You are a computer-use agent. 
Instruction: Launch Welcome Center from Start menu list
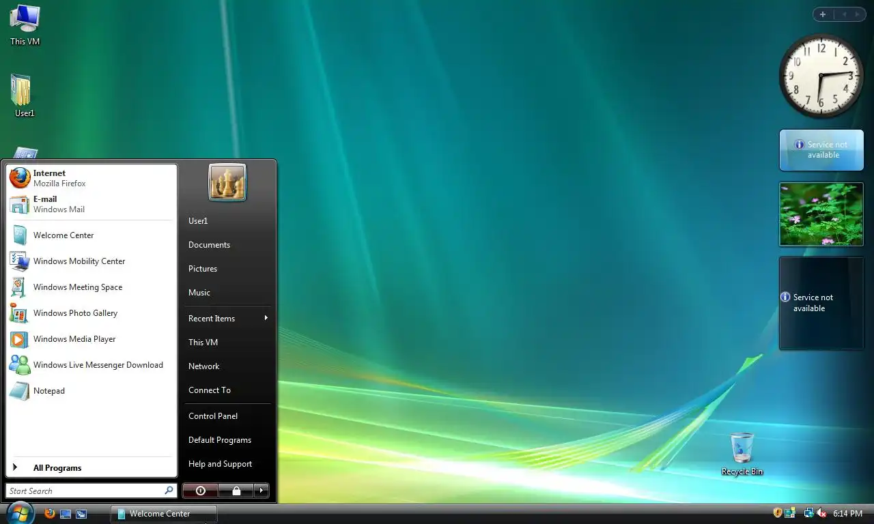click(x=91, y=235)
